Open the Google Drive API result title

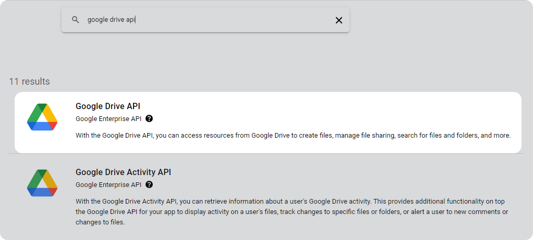coord(108,106)
